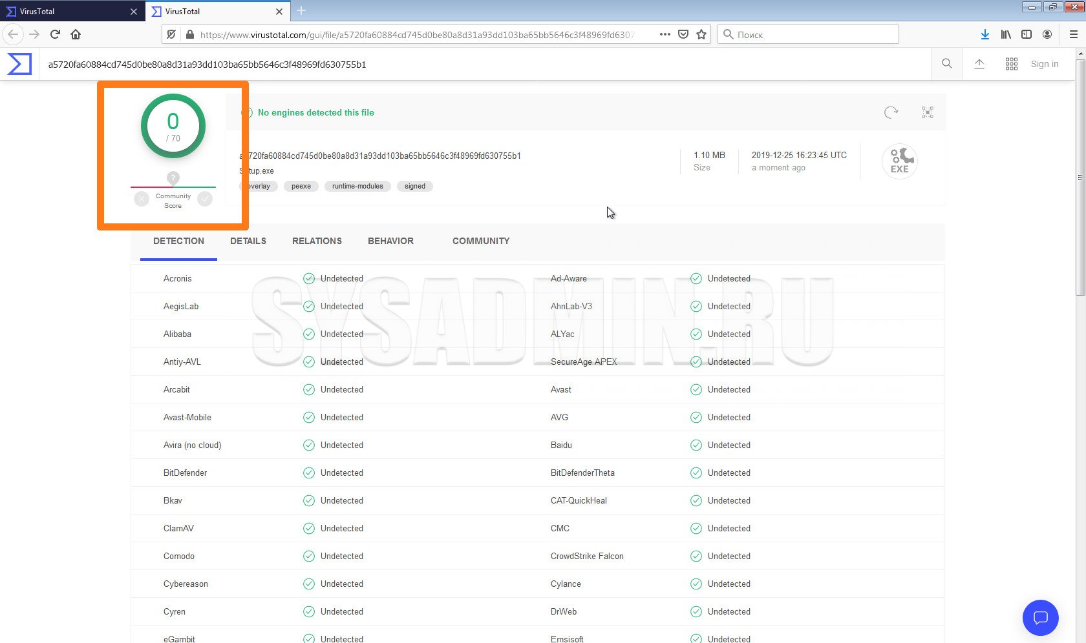Vote file as malicious with X button
Screen dimensions: 1086x643
click(142, 199)
